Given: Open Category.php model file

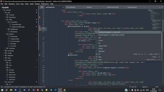Looking at the screenshot, I should (15, 39).
